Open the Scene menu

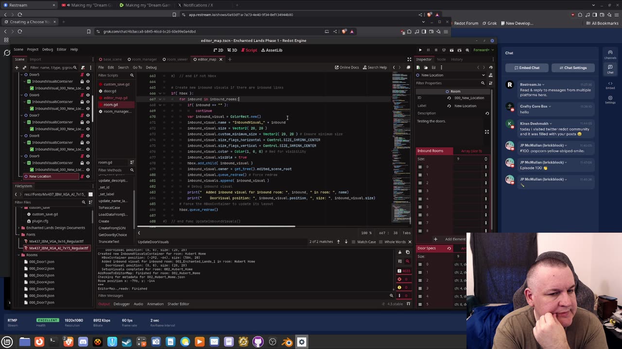[18, 49]
